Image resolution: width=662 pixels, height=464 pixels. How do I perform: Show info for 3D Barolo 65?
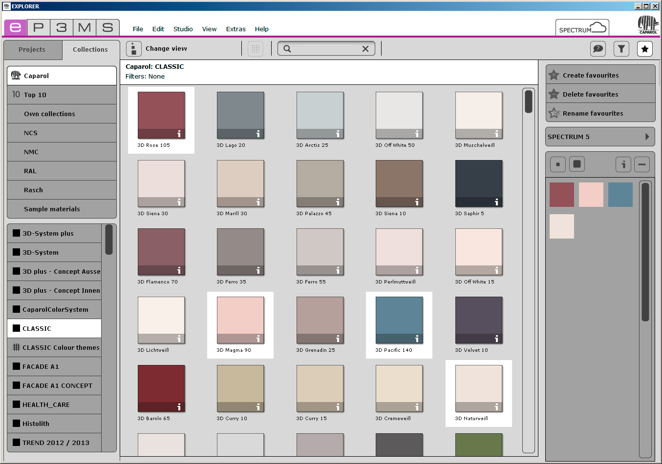pos(179,407)
